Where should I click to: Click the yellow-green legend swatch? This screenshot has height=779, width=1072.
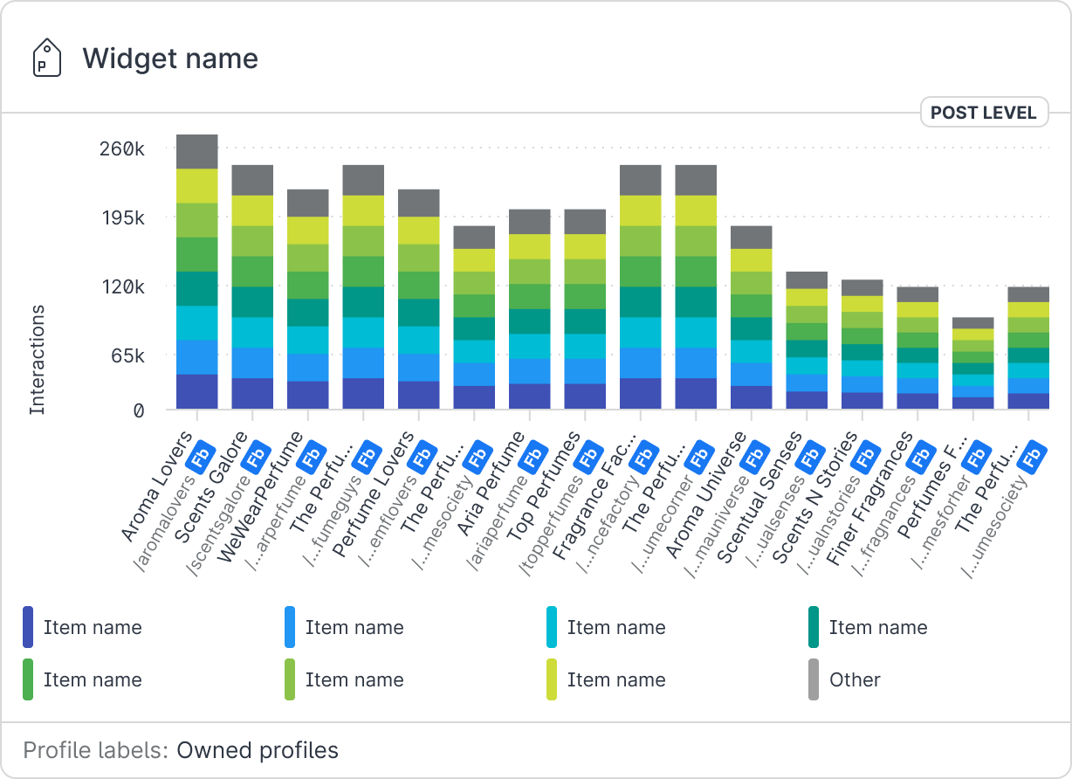552,679
